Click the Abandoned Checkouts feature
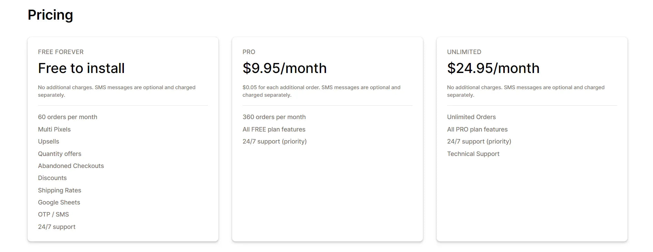 click(71, 166)
